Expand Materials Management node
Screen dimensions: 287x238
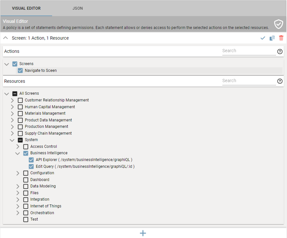tap(12, 114)
